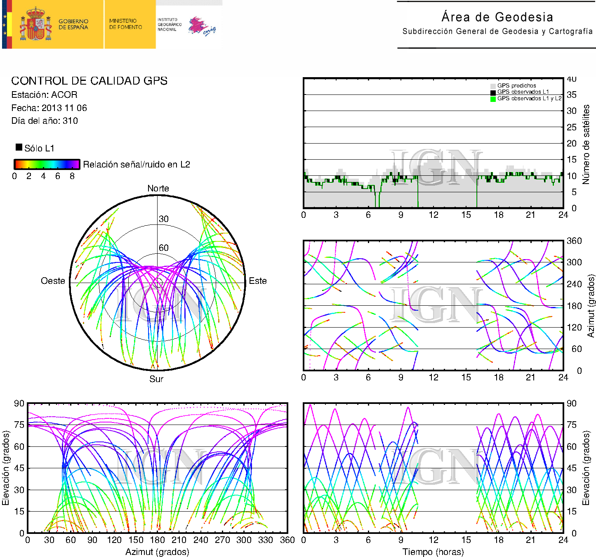This screenshot has height=557, width=596.
Task: Click the 'Azimut (grados)' horizontal axis title
Action: pyautogui.click(x=157, y=552)
